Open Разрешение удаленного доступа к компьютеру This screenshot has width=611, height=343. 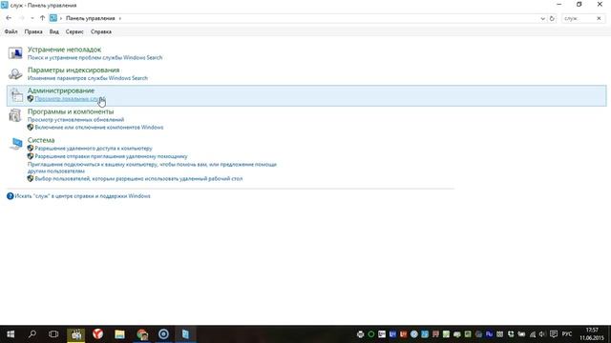coord(94,149)
